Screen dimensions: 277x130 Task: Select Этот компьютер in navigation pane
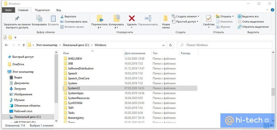(x=20, y=72)
